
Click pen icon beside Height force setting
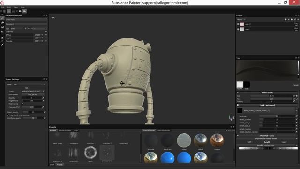(43, 101)
